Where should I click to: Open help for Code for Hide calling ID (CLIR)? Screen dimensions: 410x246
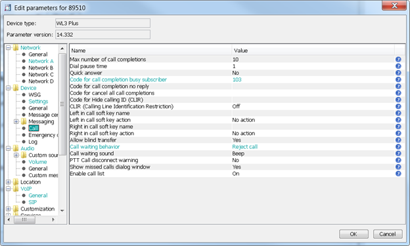pyautogui.click(x=398, y=100)
